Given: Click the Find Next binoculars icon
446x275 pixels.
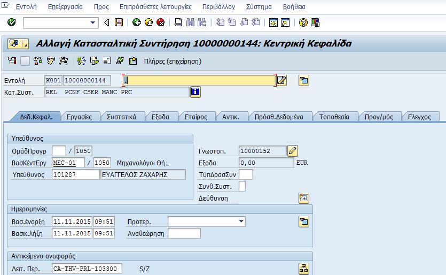Looking at the screenshot, I should click(202, 22).
